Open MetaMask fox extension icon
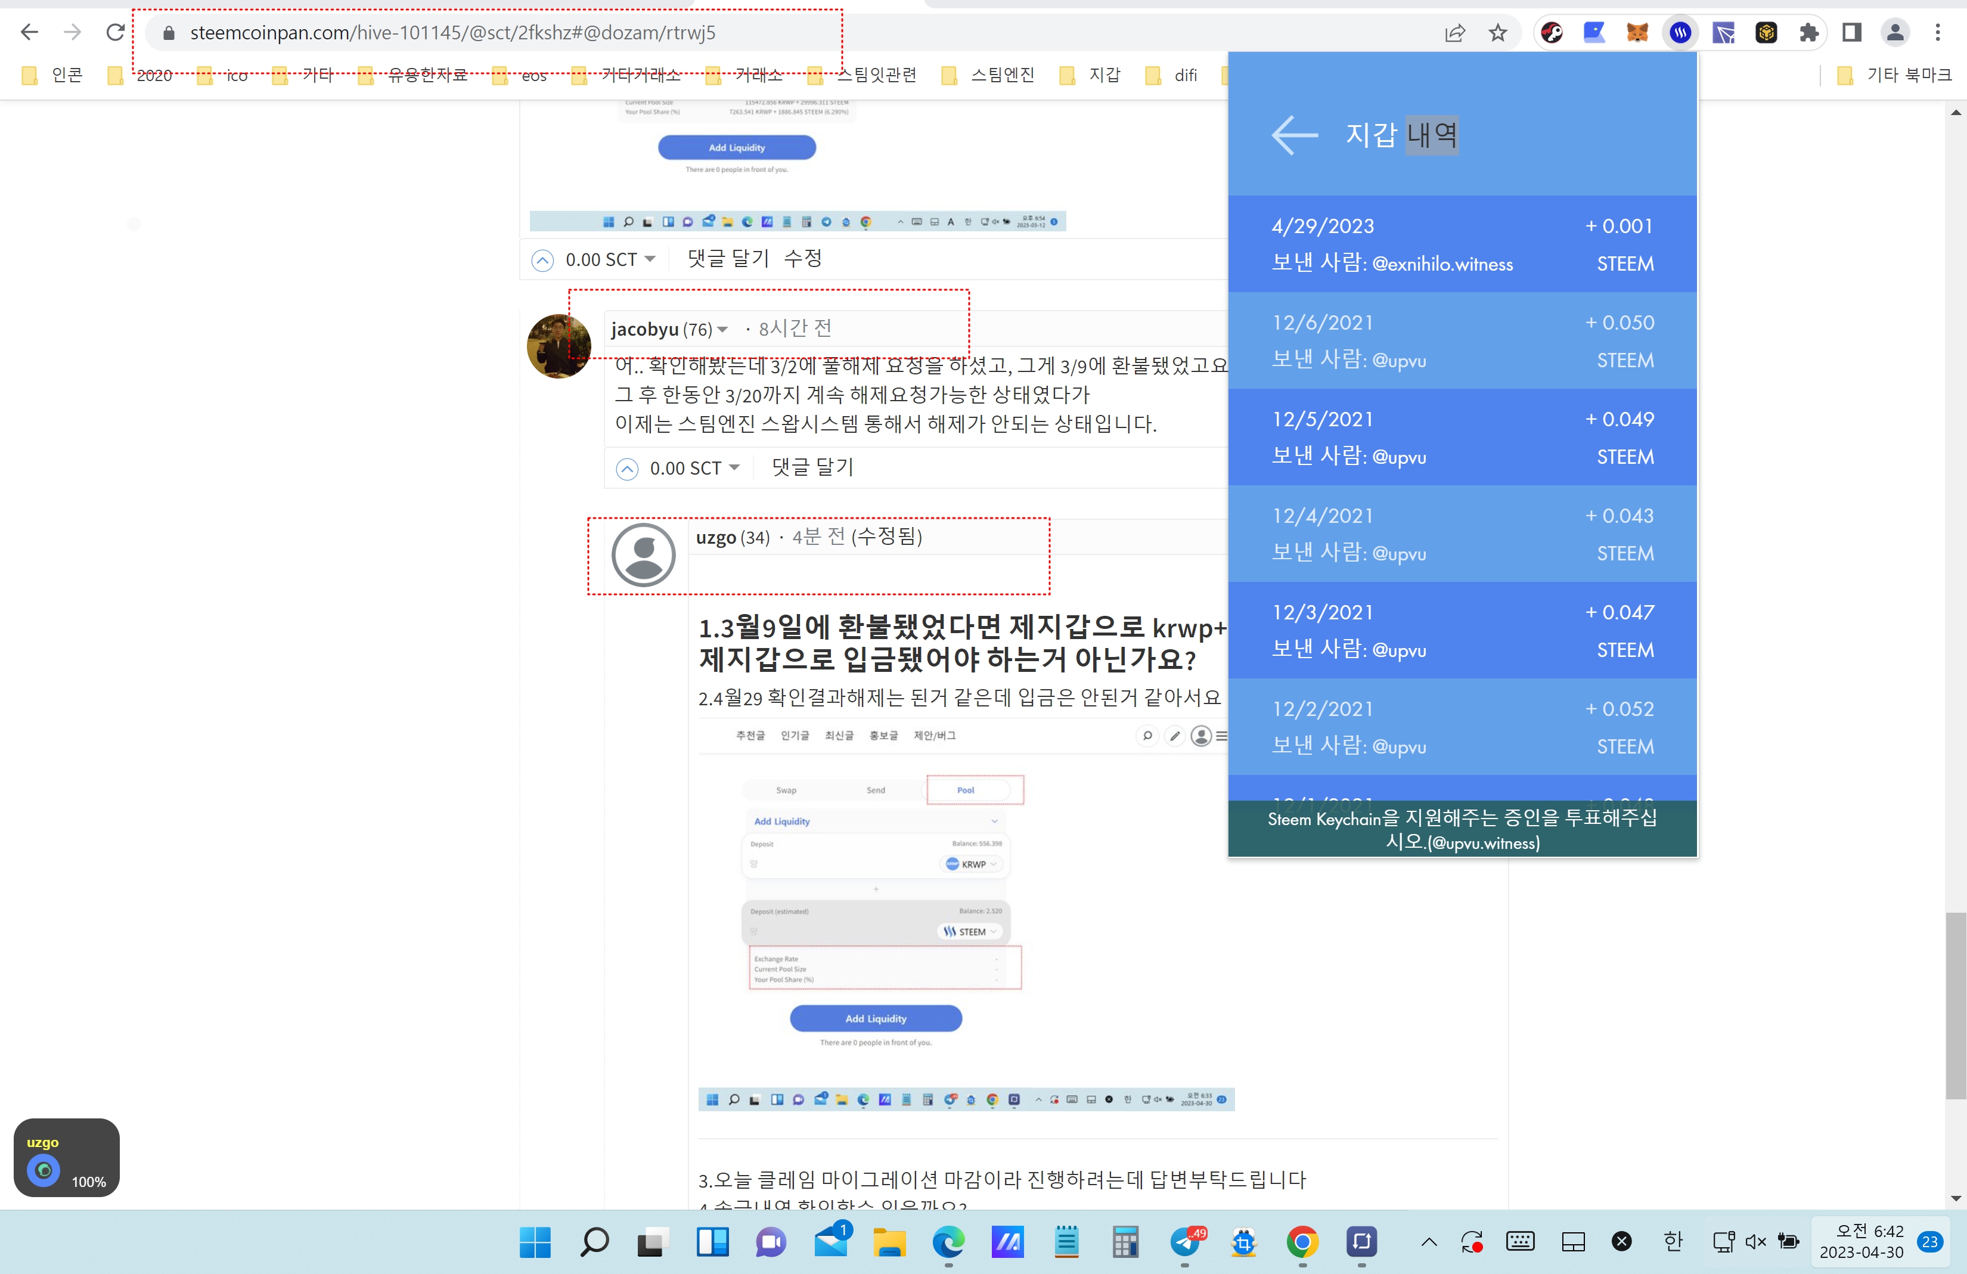Screen dimensions: 1967x1274 1637,33
